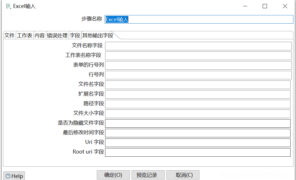Click the 扩展名字段 text box
Screen dimensions: 296x180
tap(198, 94)
